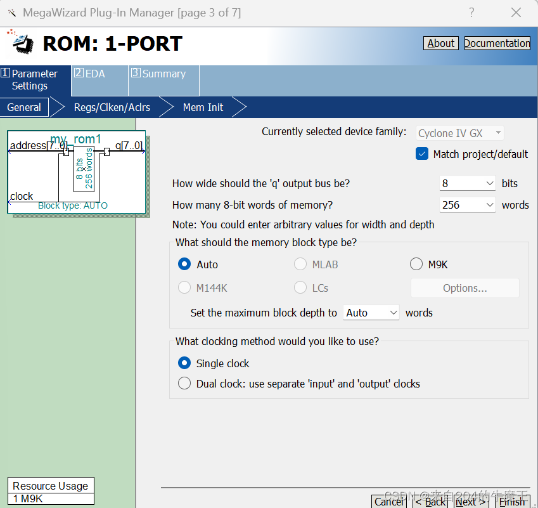538x508 pixels.
Task: Click the < Back button
Action: 431,502
